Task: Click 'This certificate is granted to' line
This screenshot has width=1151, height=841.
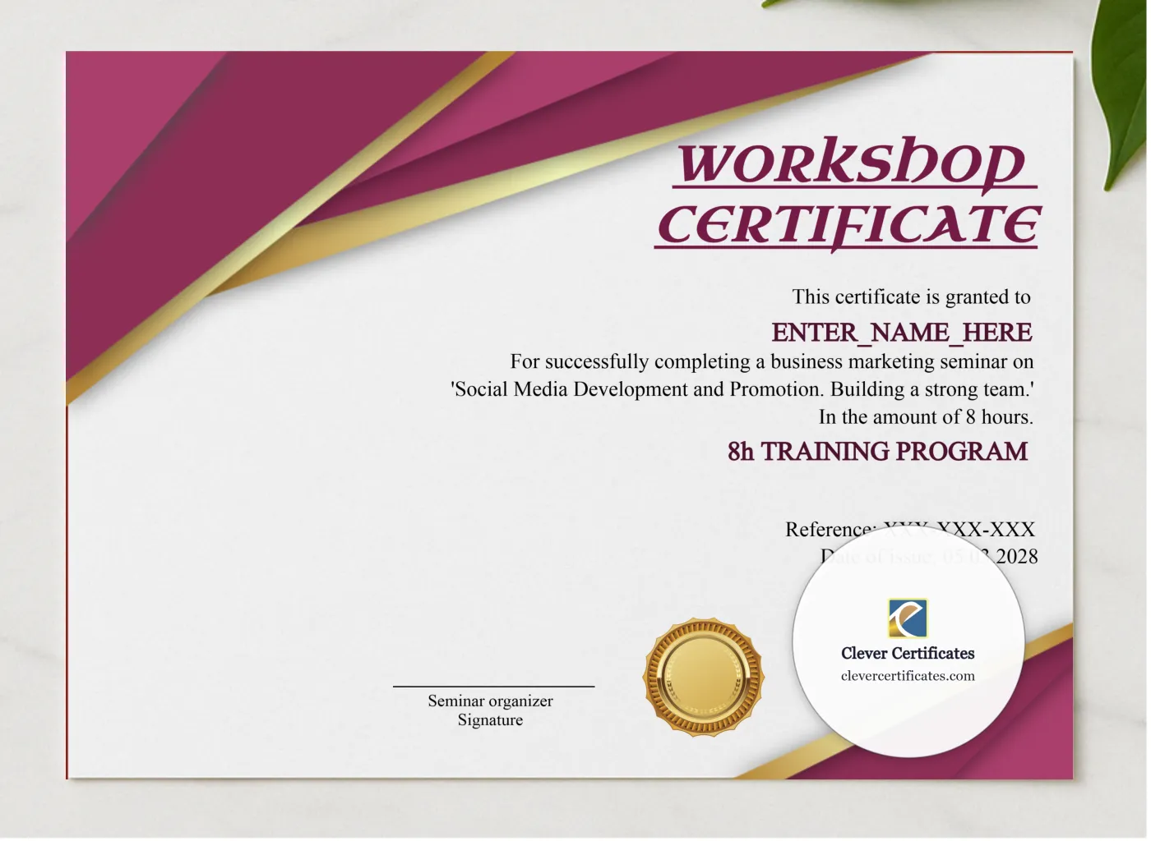Action: tap(911, 296)
